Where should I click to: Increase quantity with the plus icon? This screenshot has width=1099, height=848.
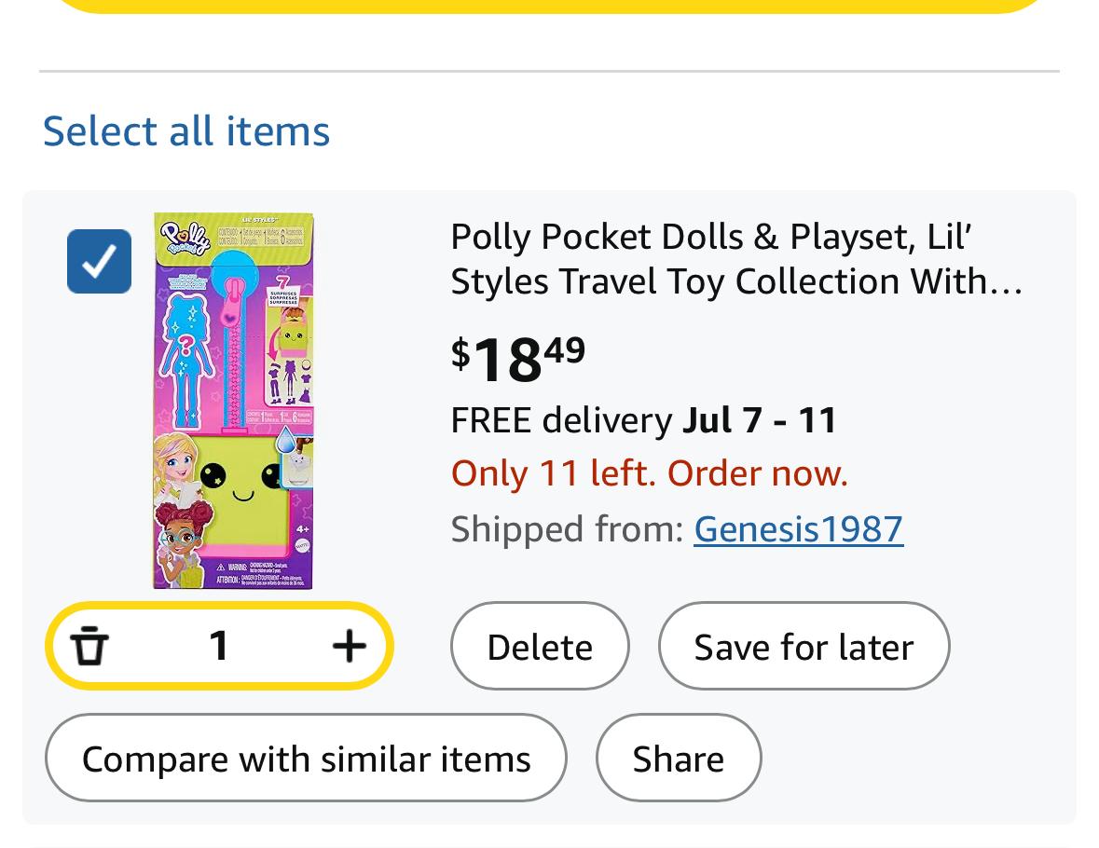349,646
